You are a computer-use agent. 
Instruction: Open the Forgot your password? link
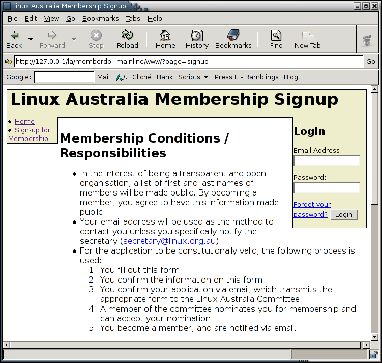[312, 209]
